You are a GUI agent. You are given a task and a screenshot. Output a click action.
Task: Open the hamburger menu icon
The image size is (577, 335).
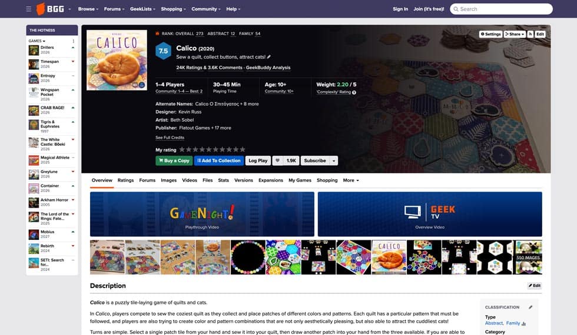click(x=28, y=9)
